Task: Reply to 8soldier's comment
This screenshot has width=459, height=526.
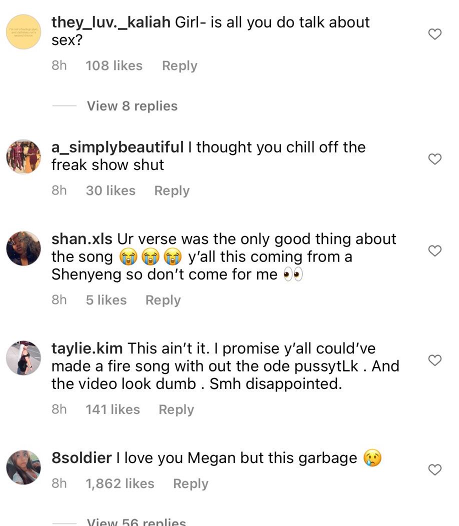Action: tap(190, 484)
